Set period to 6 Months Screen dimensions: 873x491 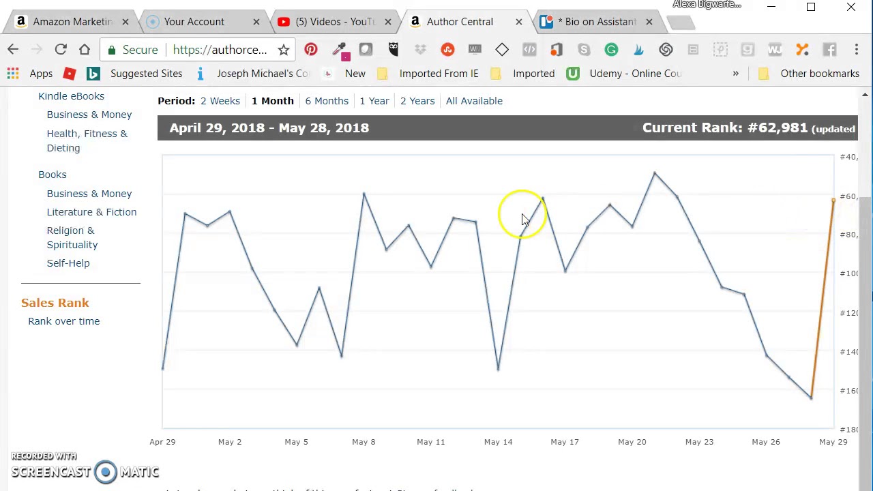pyautogui.click(x=327, y=101)
